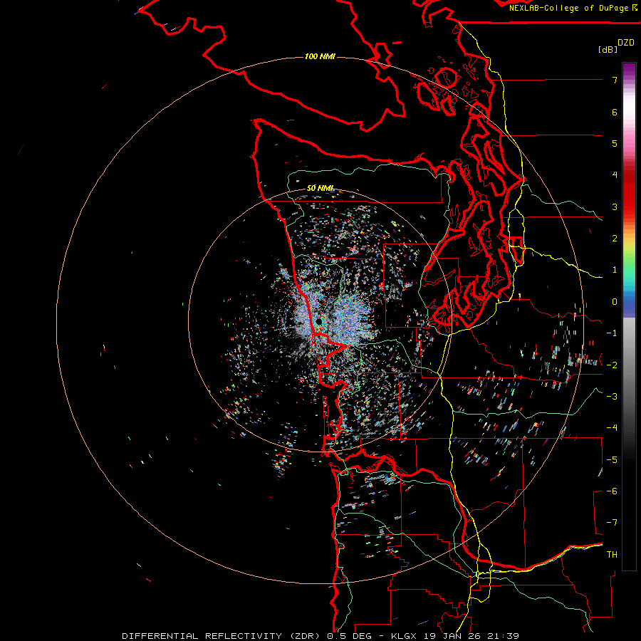Click the 19 JAN 26 date text
The height and width of the screenshot is (641, 641).
(x=452, y=636)
